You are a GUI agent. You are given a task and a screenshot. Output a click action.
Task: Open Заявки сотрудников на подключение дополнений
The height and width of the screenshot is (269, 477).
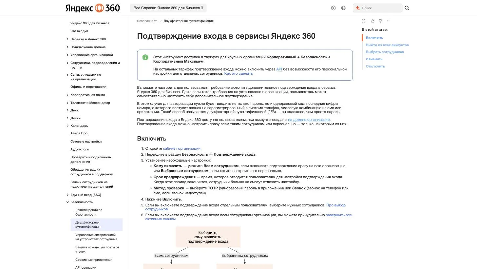[x=92, y=184]
